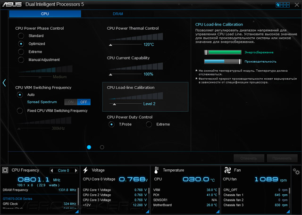Select Optimized power phase control
Screen dimensions: 302x215
(x=21, y=44)
